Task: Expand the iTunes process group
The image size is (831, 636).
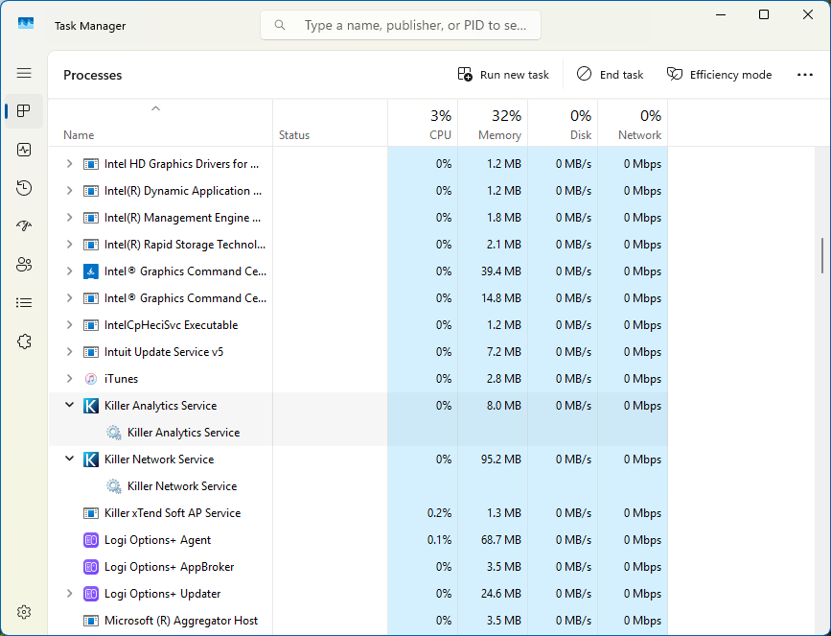Action: pyautogui.click(x=69, y=379)
